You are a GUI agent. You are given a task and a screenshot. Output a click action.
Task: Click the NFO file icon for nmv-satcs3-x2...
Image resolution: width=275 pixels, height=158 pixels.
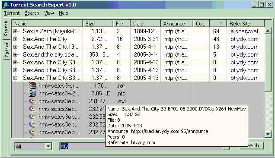point(32,93)
